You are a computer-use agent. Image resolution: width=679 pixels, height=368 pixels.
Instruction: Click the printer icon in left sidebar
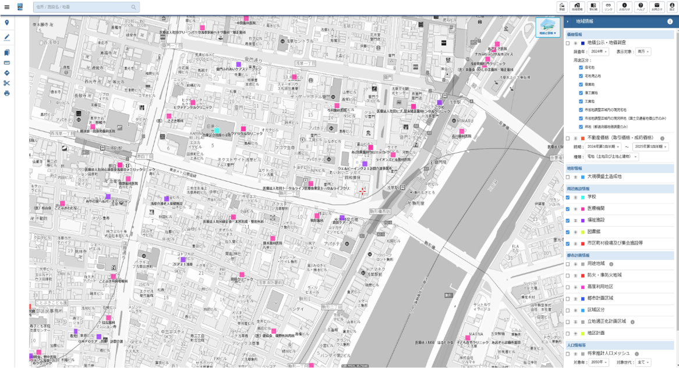pyautogui.click(x=7, y=93)
